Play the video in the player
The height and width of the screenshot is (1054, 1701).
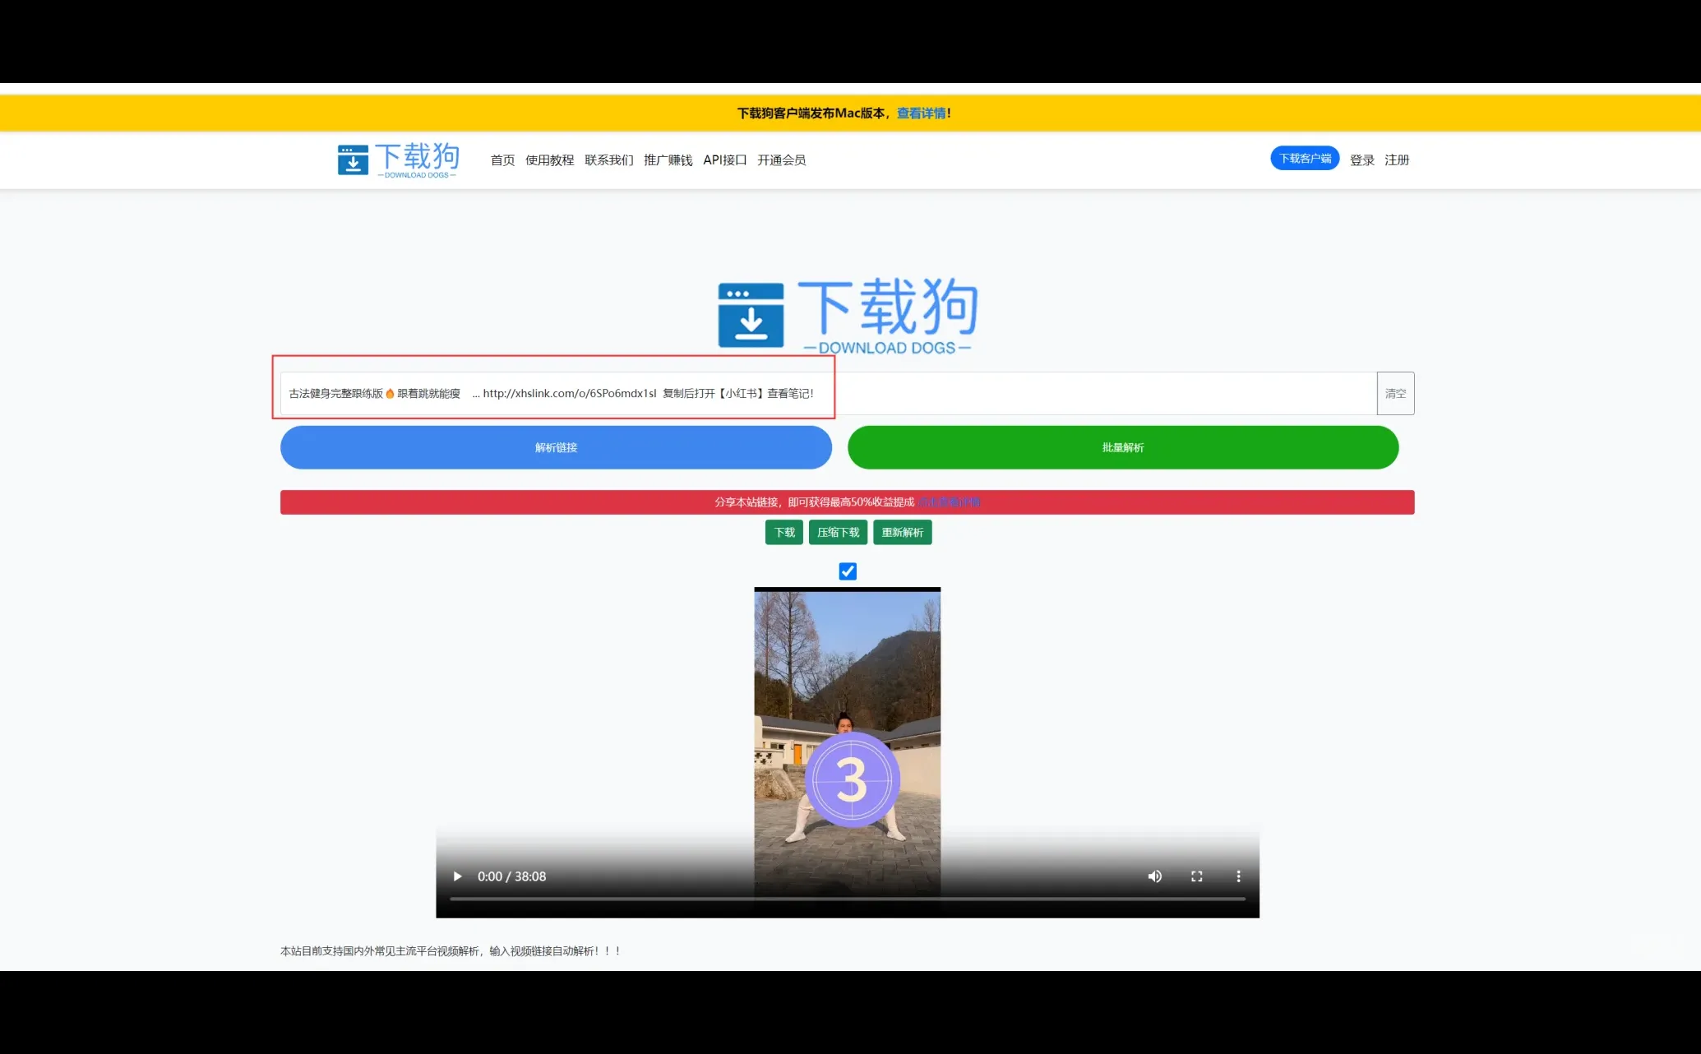pyautogui.click(x=457, y=876)
